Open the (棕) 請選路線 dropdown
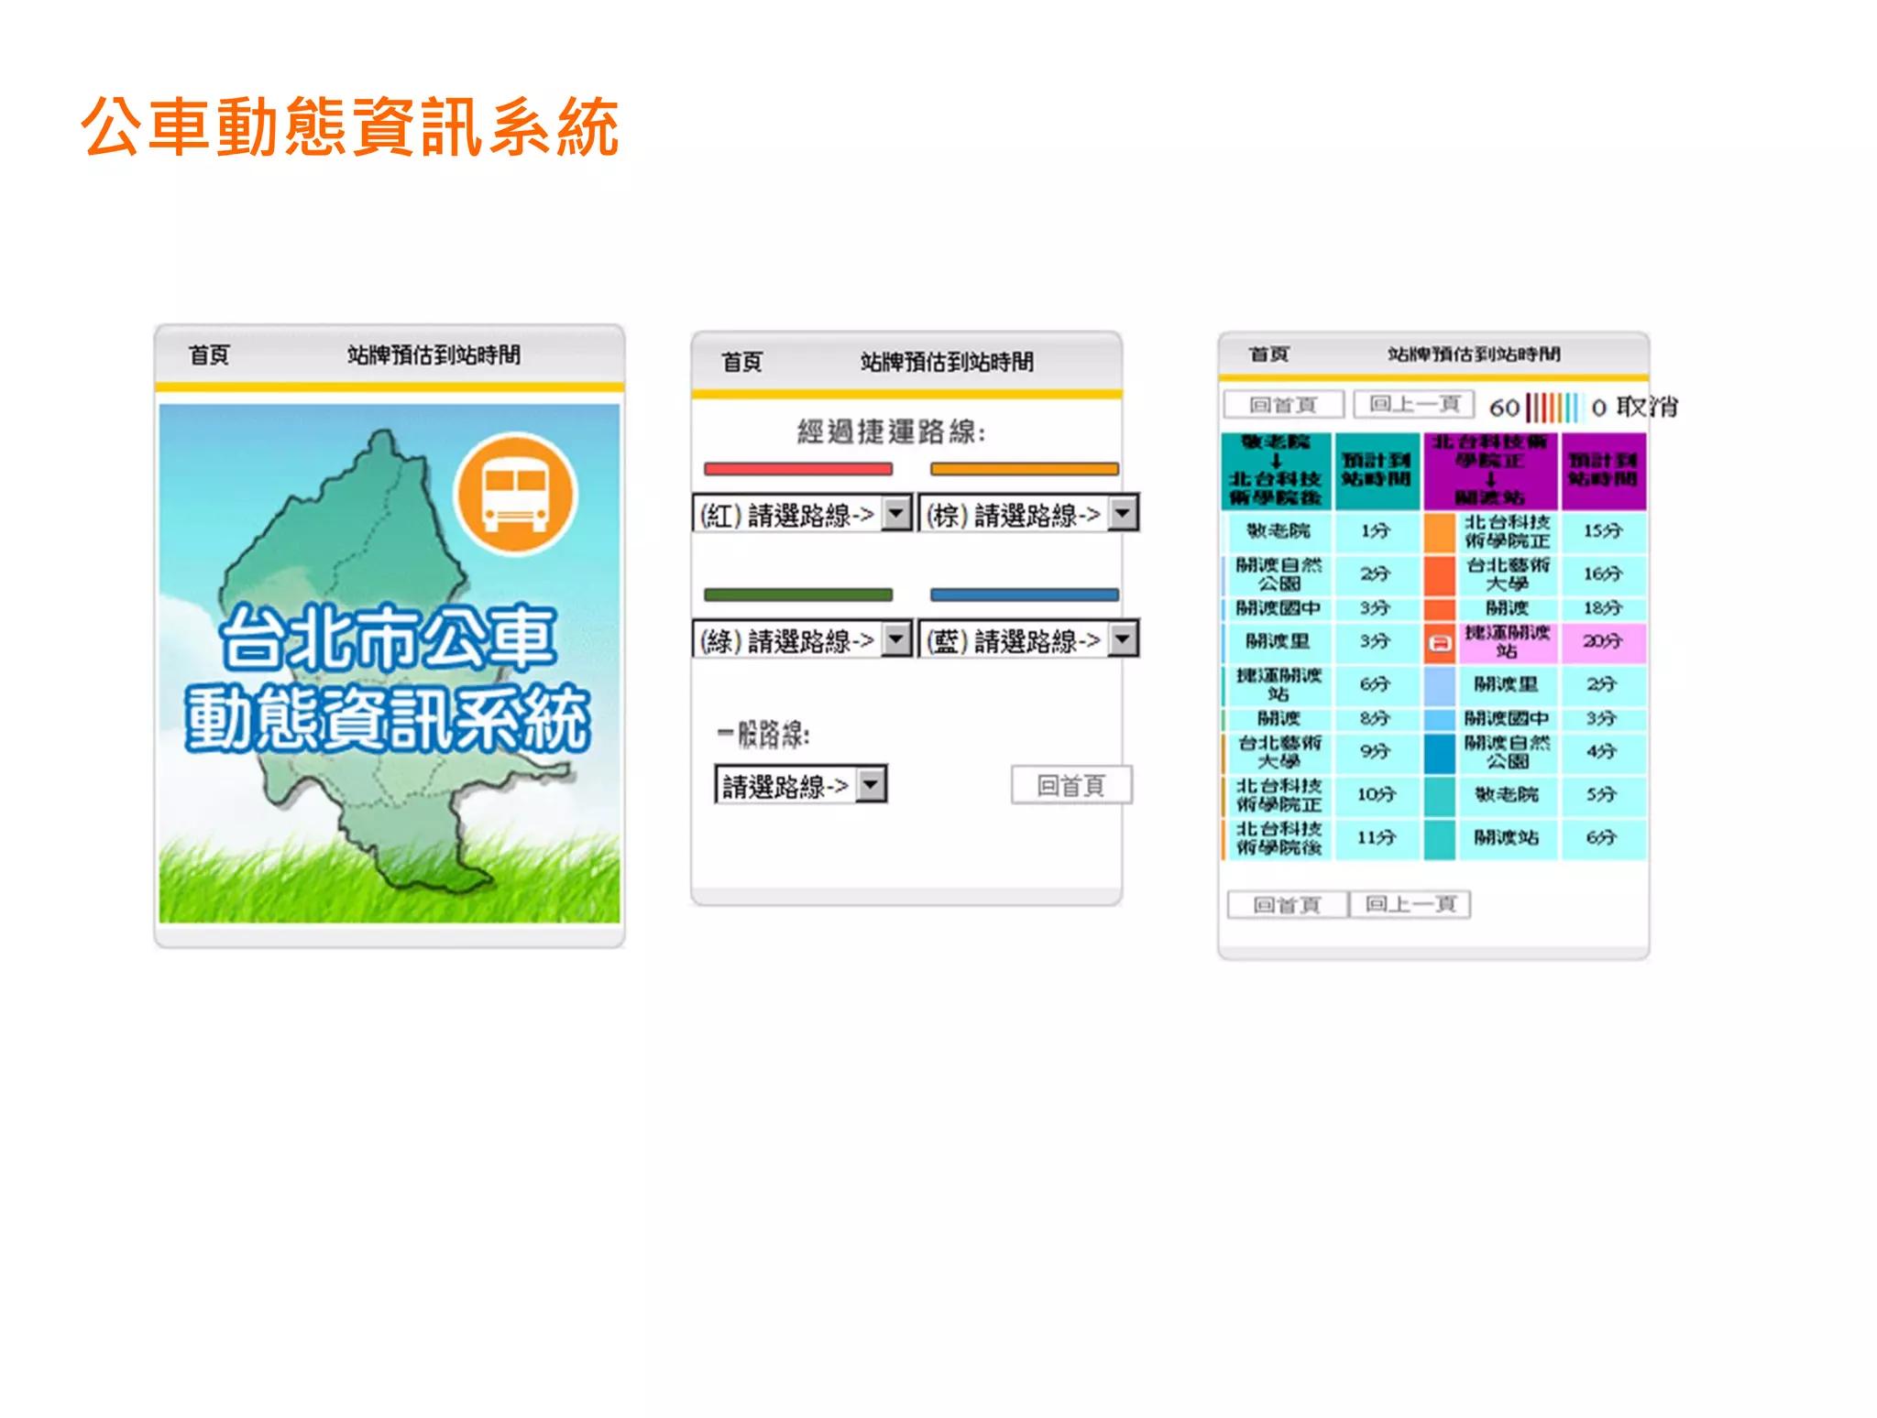Image resolution: width=1877 pixels, height=1418 pixels. pyautogui.click(x=1028, y=514)
